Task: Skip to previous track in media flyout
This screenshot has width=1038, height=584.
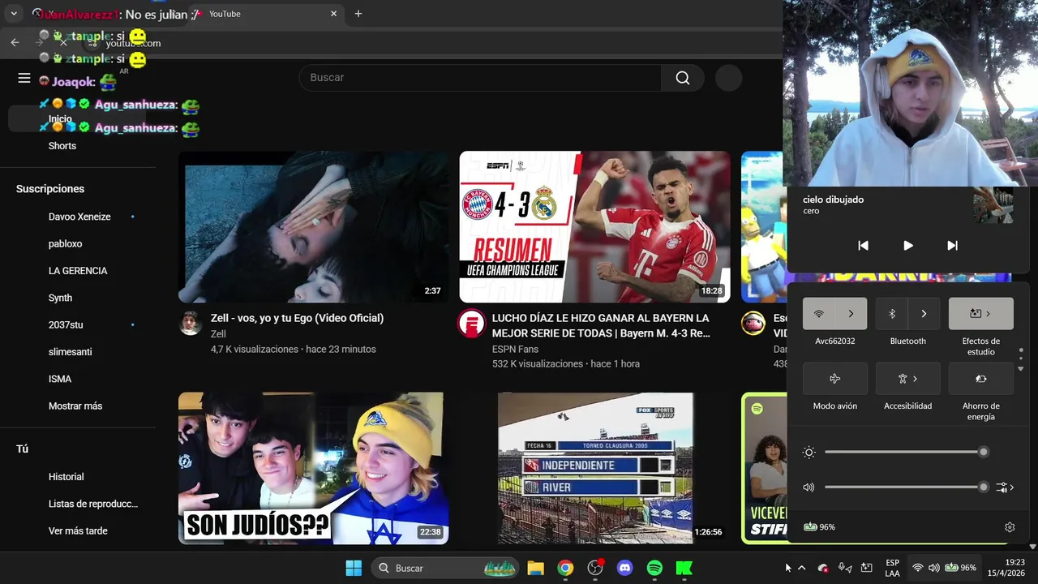Action: pyautogui.click(x=863, y=245)
